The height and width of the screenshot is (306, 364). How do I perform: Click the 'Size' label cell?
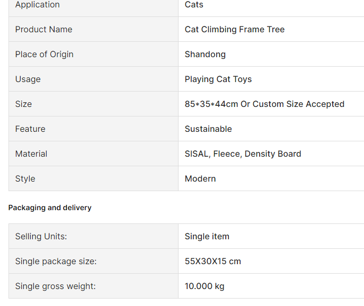(24, 104)
